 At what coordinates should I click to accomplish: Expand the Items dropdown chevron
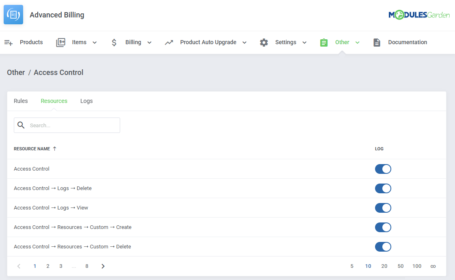[95, 43]
